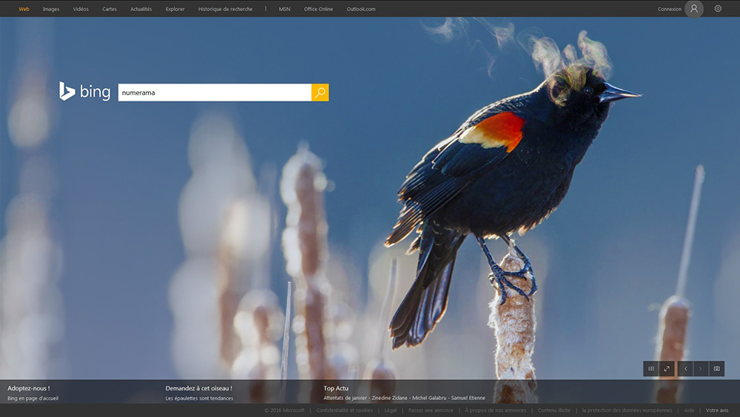Switch to the Vidéos tab
This screenshot has width=740, height=417.
81,9
